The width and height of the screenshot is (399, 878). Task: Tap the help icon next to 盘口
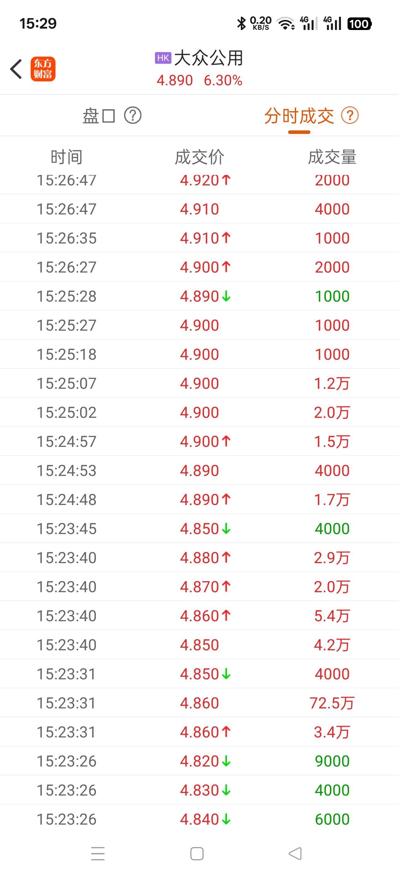click(133, 116)
